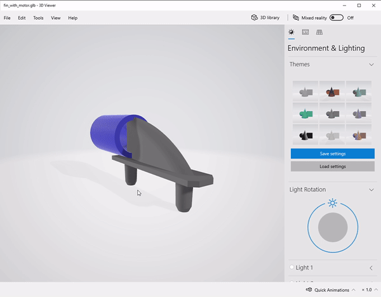The height and width of the screenshot is (297, 381).
Task: Collapse the Themes section
Action: click(x=371, y=64)
